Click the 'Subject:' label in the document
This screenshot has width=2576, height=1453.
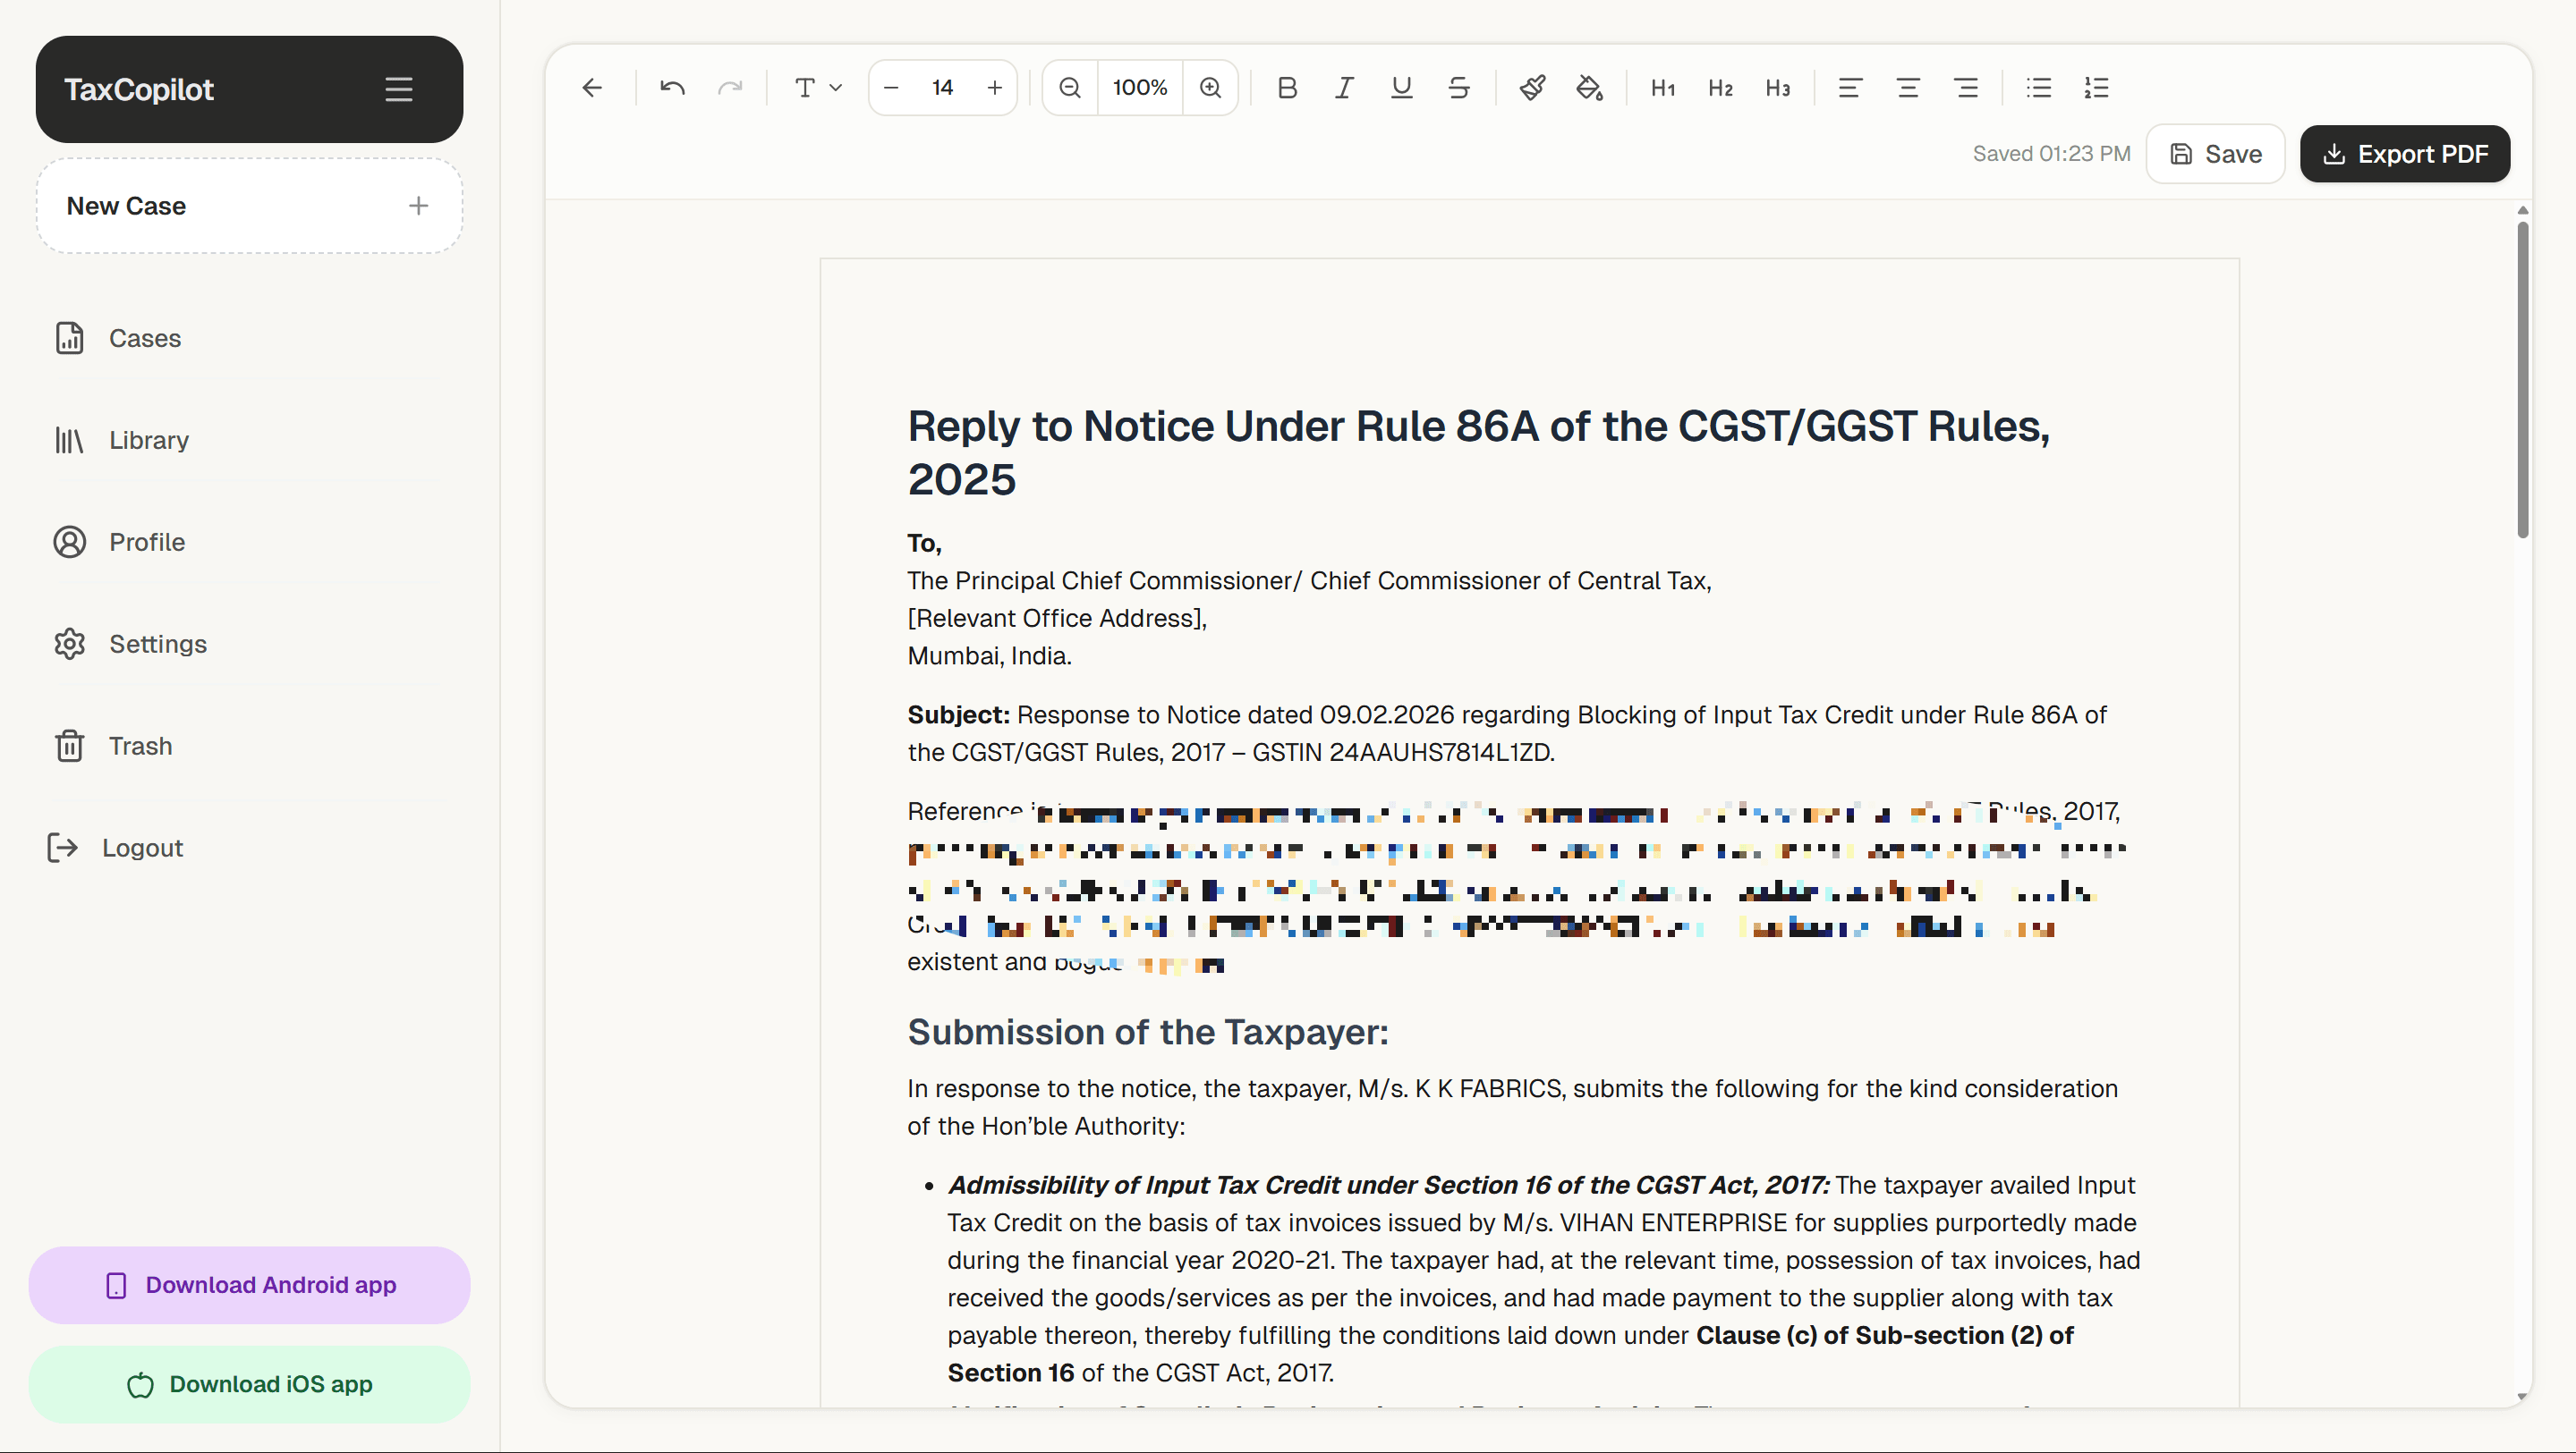coord(958,715)
